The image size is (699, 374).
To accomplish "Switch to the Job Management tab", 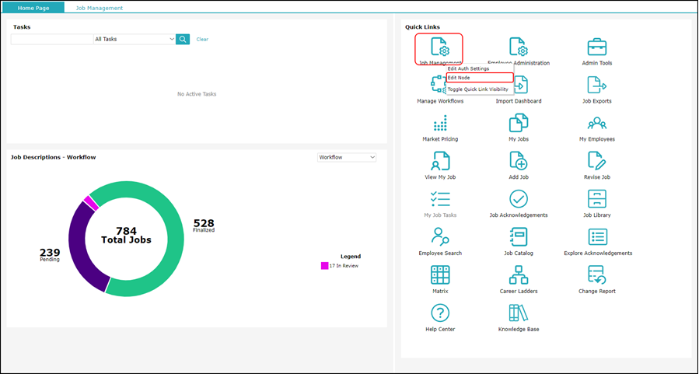I will click(x=99, y=8).
